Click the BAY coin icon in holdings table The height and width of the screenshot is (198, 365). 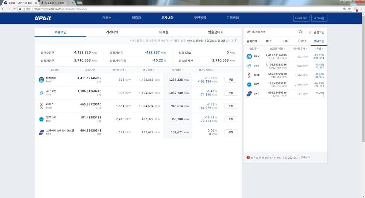click(x=41, y=80)
